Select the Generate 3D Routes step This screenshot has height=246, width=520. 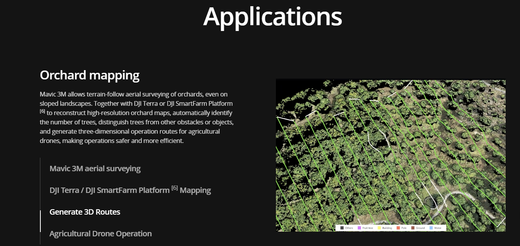click(x=85, y=212)
